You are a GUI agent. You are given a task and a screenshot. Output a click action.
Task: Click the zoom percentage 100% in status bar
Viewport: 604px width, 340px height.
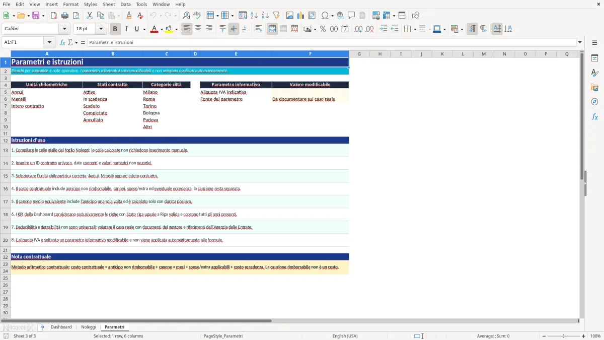[x=595, y=336]
